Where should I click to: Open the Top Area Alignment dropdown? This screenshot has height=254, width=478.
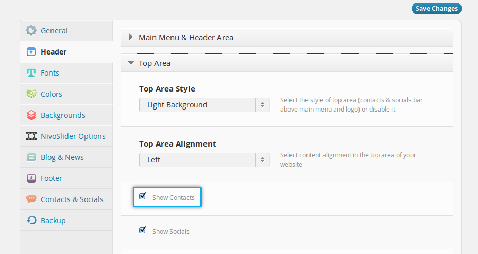(204, 160)
